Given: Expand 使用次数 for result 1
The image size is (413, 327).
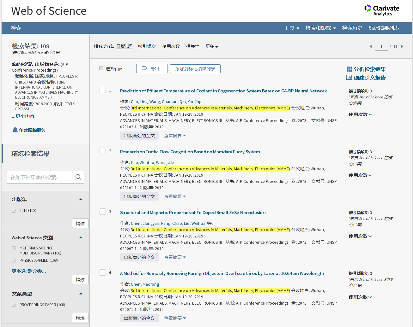Looking at the screenshot, I should click(360, 114).
